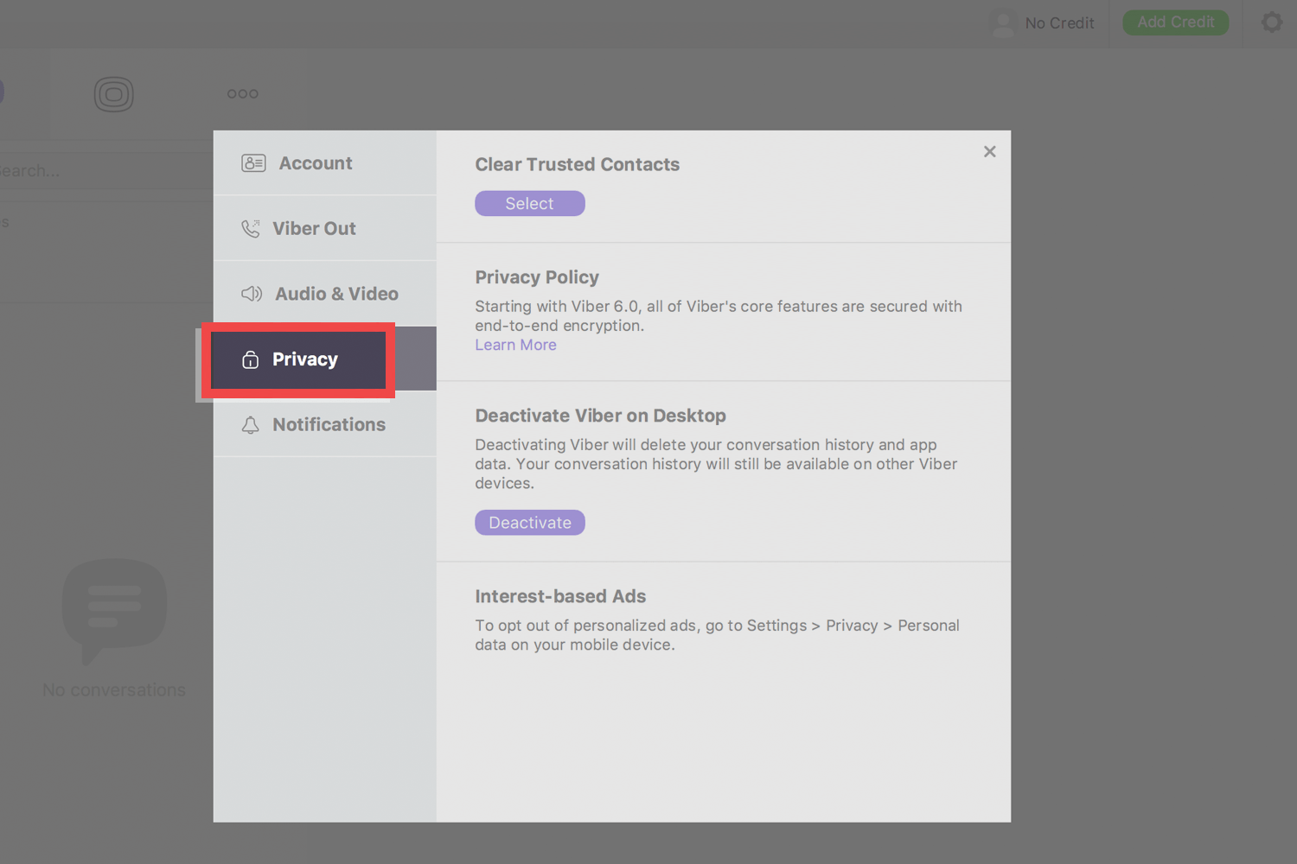
Task: Switch to Audio & Video settings
Action: tap(335, 294)
